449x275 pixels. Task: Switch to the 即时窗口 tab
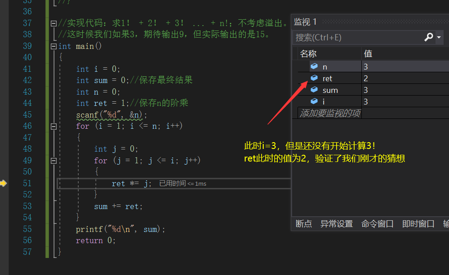coord(418,223)
